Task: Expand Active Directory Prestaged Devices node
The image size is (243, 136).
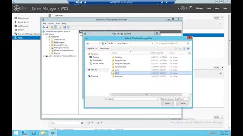Action: tap(44, 56)
